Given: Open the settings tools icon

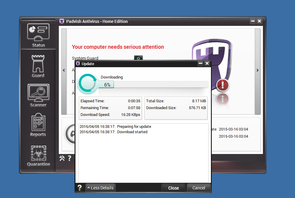Looking at the screenshot, I should tap(62, 158).
